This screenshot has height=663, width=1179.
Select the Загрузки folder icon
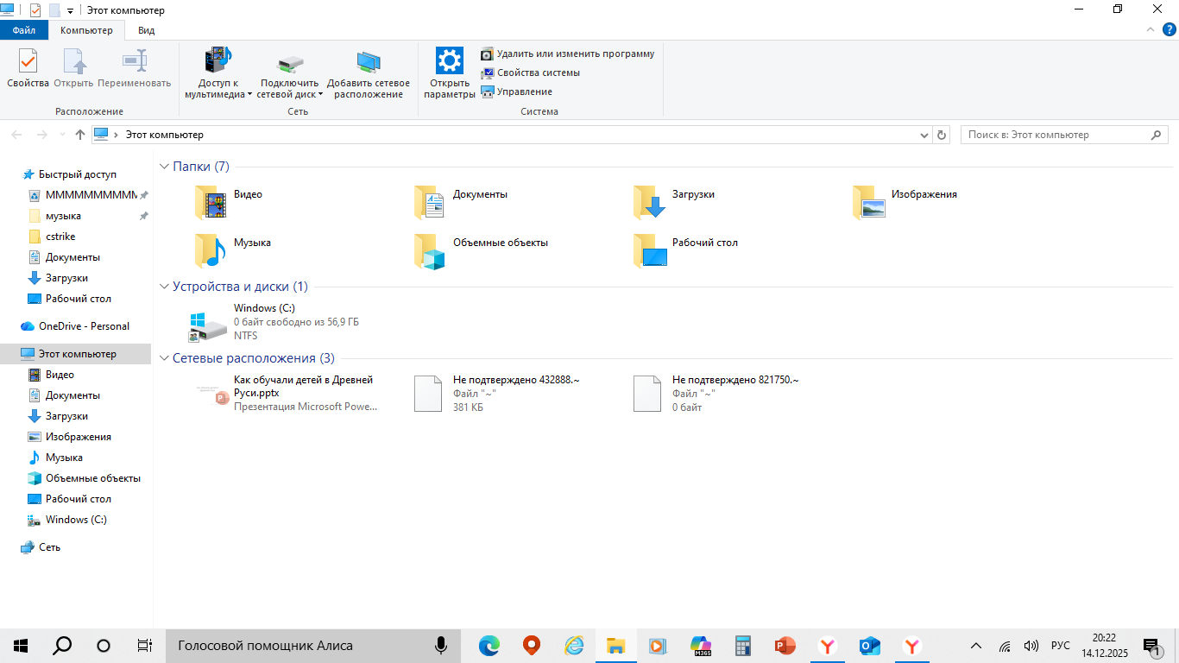[649, 202]
